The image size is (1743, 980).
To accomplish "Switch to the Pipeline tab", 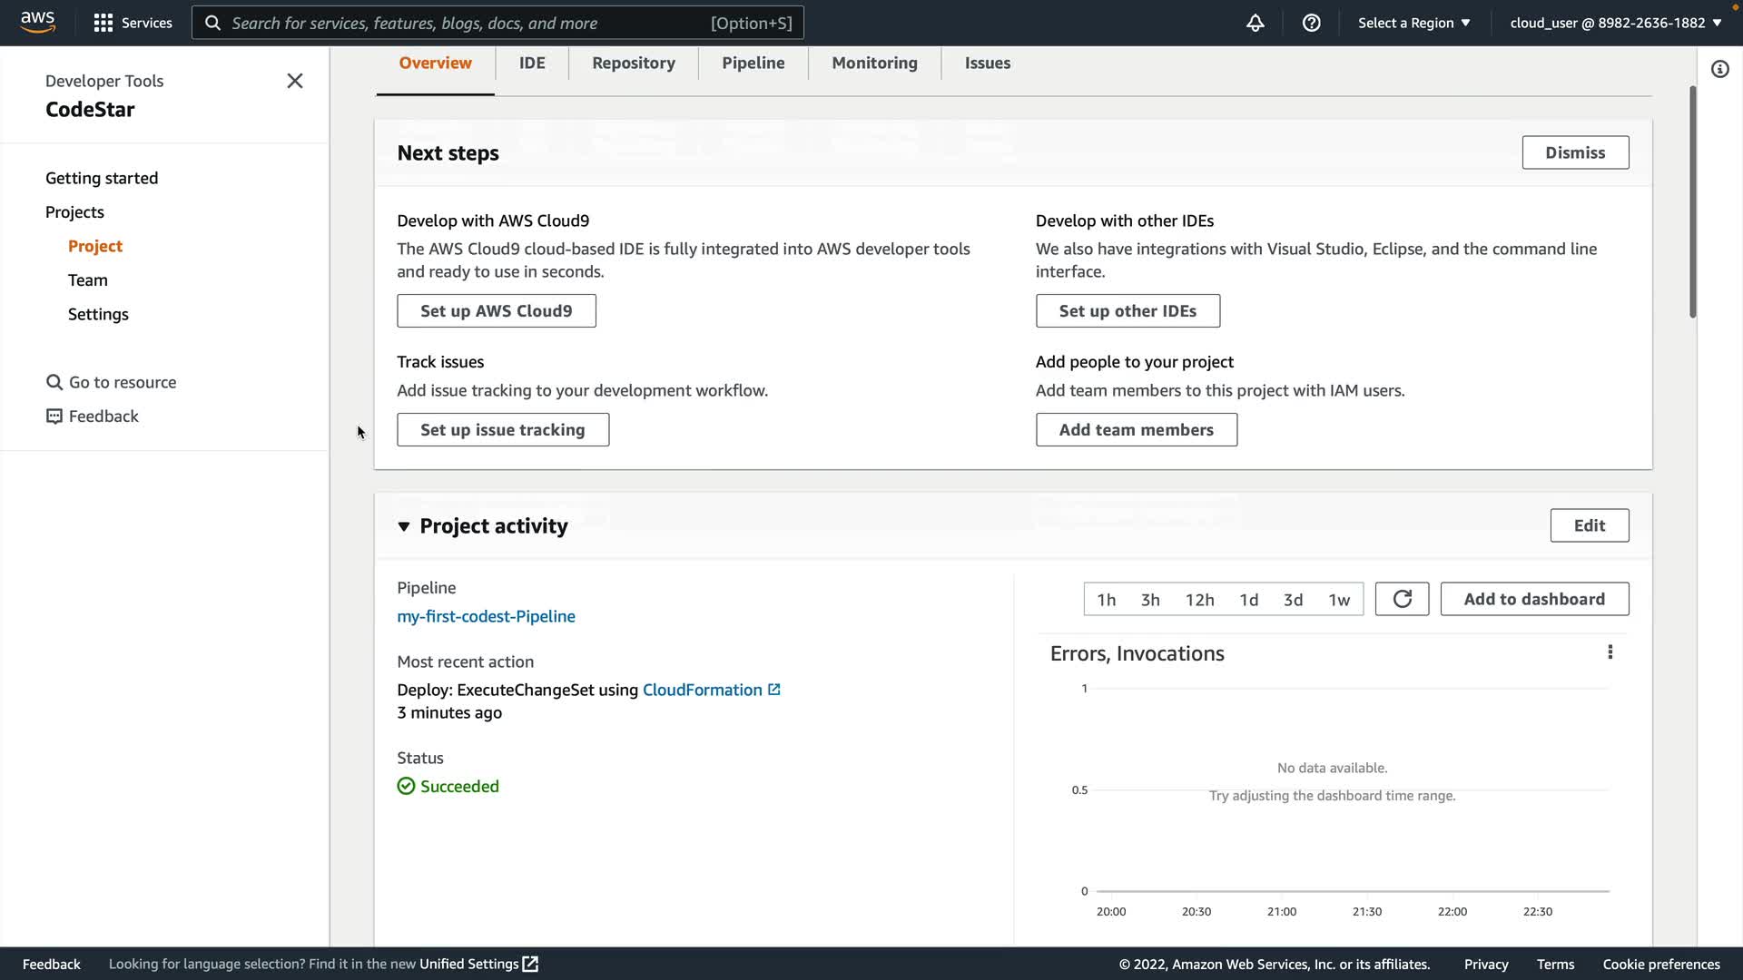I will 753,63.
